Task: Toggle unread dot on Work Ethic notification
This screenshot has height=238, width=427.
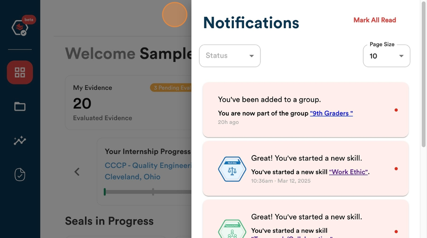Action: pyautogui.click(x=396, y=169)
